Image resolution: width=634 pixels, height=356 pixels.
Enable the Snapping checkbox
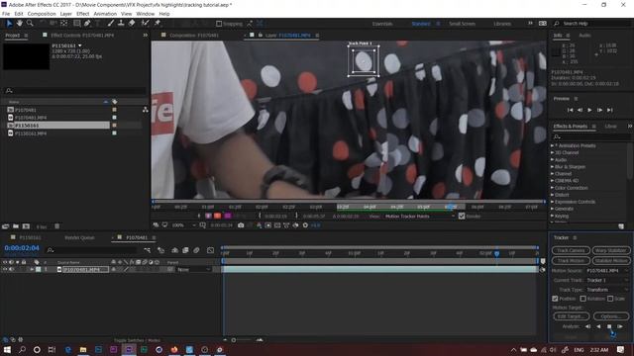[x=219, y=24]
